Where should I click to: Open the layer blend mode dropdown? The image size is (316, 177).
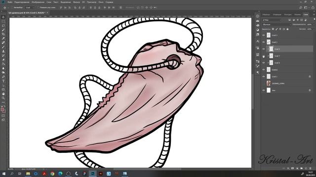(x=276, y=25)
